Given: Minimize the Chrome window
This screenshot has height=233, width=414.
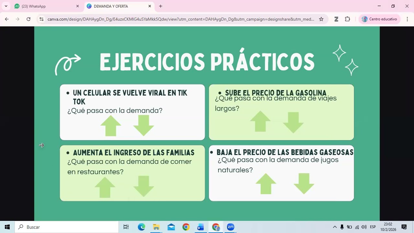Looking at the screenshot, I should [379, 6].
